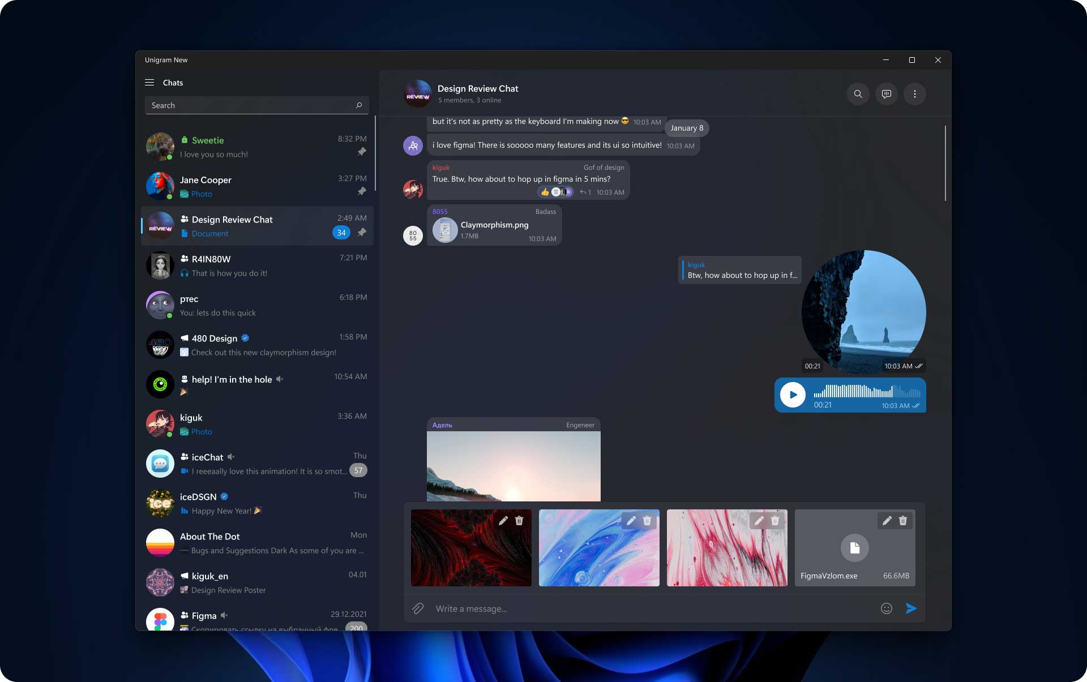Click the 34 unread badge on Design Review Chat
Image resolution: width=1087 pixels, height=682 pixels.
341,233
